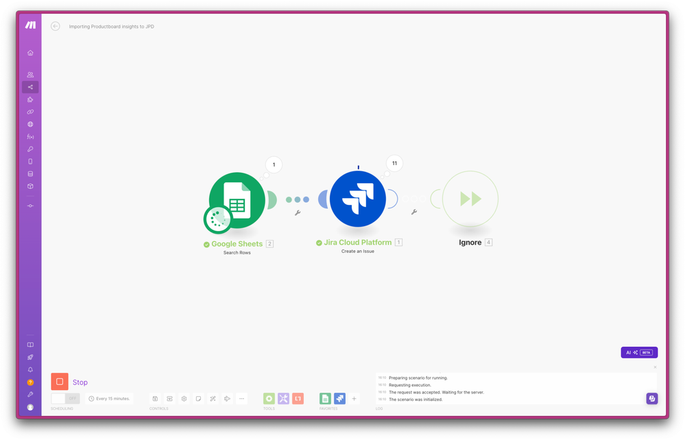The width and height of the screenshot is (685, 440).
Task: Select Jira favorite in the bottom bar
Action: (x=339, y=398)
